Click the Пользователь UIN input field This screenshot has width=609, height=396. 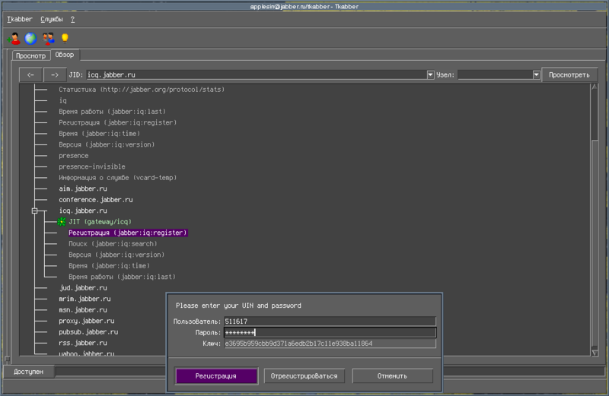click(329, 322)
